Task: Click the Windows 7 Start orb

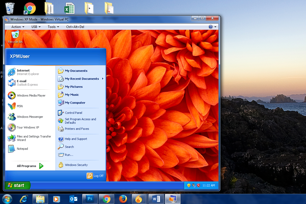Action: tap(7, 199)
